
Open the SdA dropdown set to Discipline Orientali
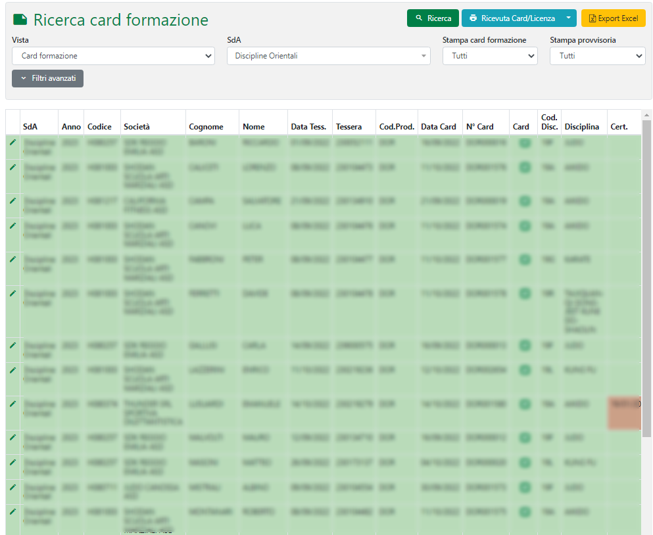click(328, 56)
